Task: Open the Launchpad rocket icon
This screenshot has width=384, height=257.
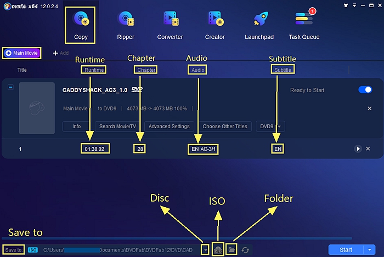Action: [x=261, y=19]
